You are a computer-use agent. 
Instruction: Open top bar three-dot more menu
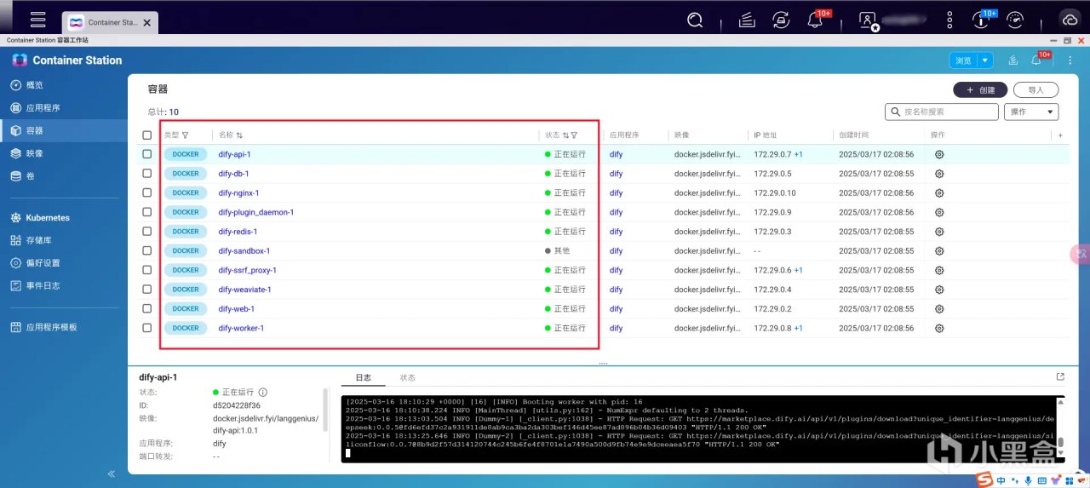pos(950,19)
